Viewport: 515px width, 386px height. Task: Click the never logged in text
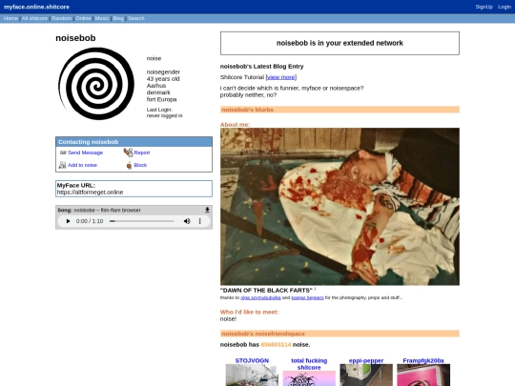click(x=165, y=115)
